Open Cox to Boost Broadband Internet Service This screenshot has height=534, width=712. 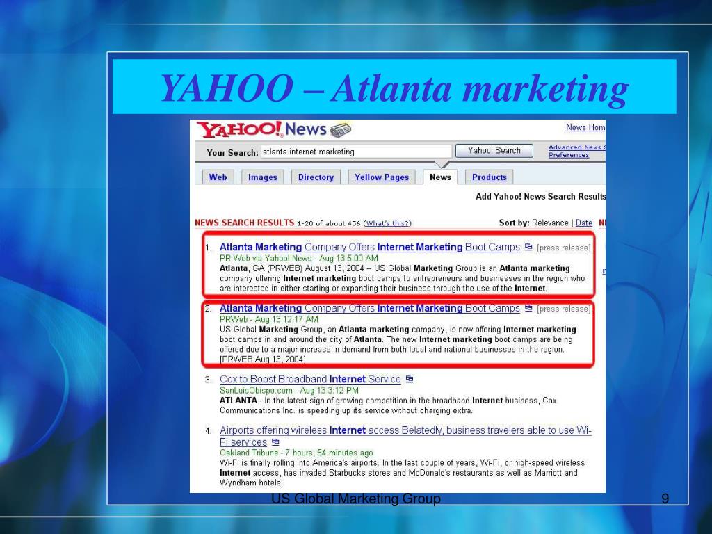pos(310,379)
